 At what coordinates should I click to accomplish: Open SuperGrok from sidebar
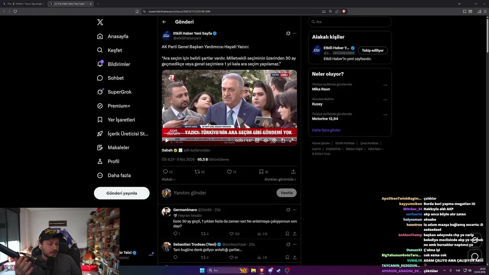tap(114, 92)
